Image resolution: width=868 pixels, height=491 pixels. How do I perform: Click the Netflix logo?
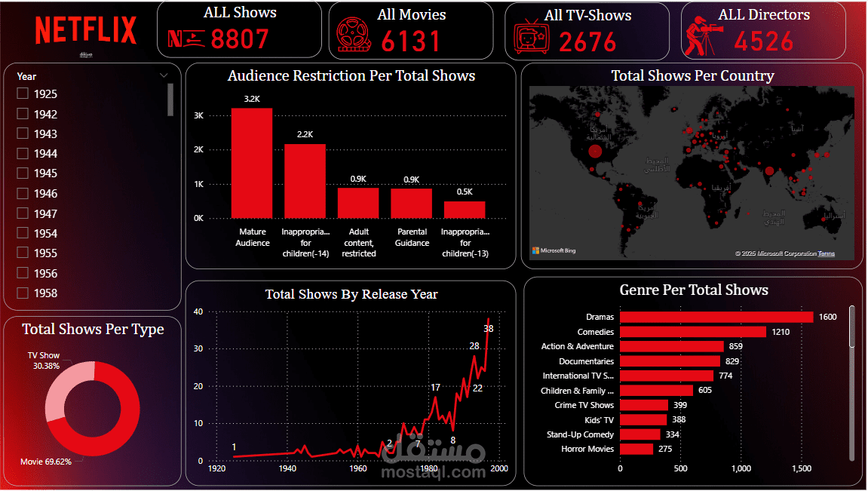pyautogui.click(x=86, y=30)
